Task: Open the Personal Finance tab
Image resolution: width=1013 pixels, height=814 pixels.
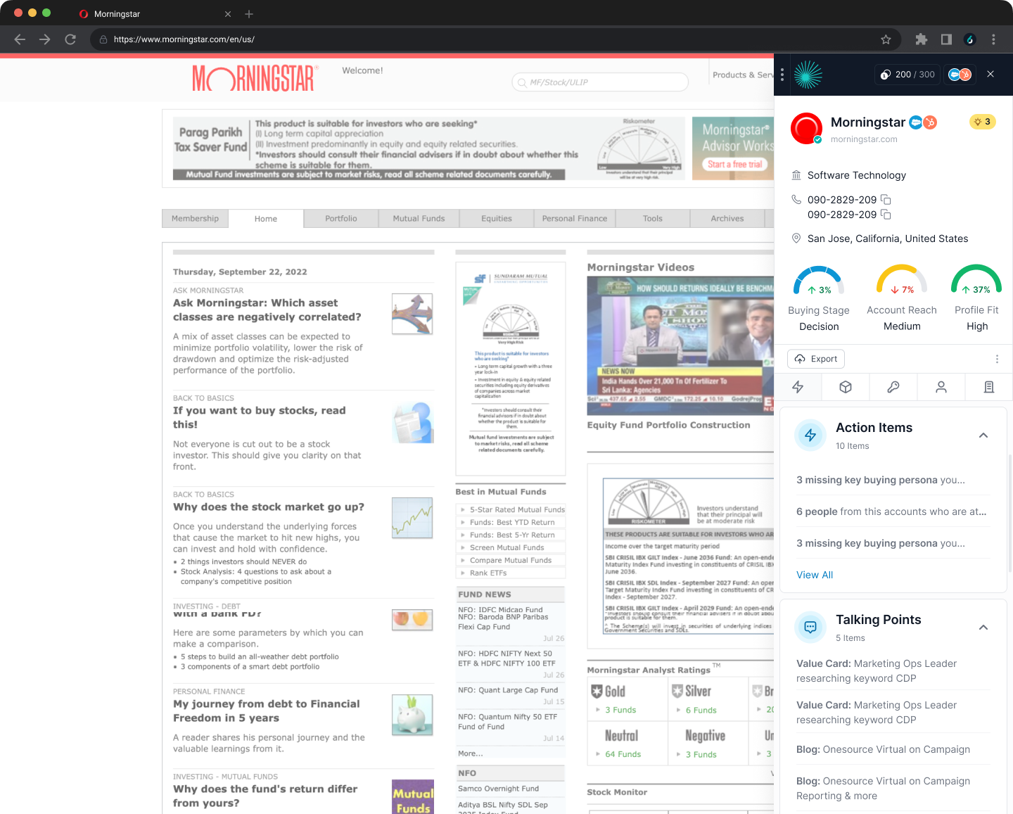Action: (575, 219)
